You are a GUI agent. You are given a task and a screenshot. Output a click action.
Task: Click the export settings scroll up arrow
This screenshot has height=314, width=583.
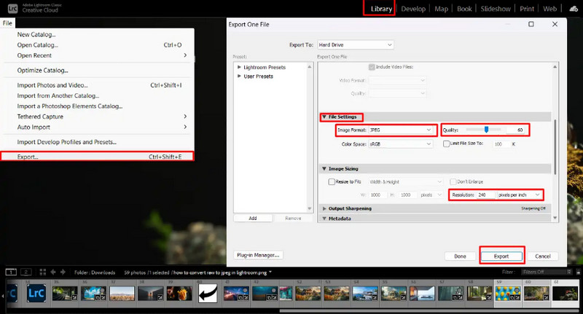point(555,67)
